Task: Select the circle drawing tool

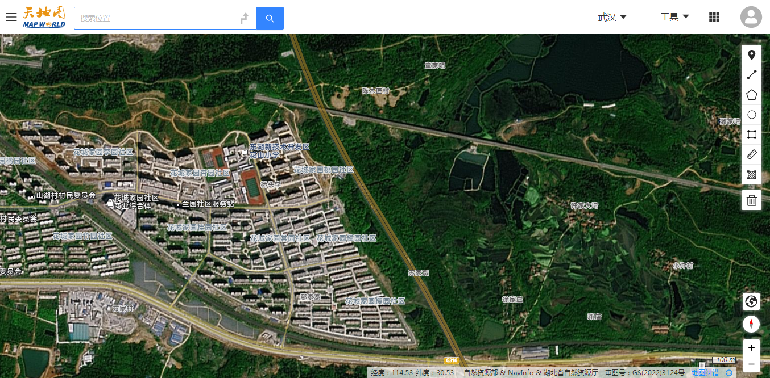Action: [x=751, y=115]
